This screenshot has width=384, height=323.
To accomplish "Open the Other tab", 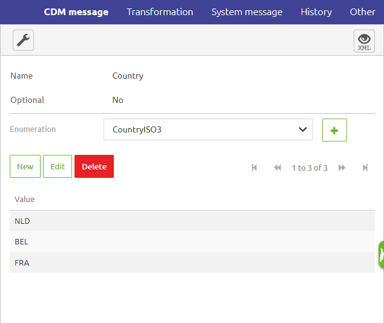I will (362, 12).
